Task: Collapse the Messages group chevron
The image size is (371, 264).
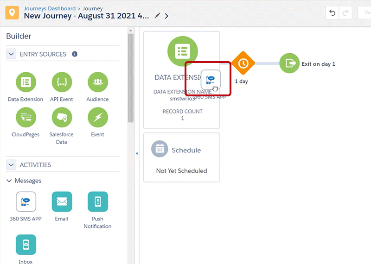Action: tap(9, 181)
